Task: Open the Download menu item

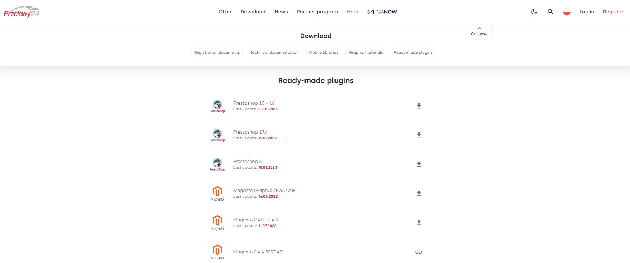Action: (253, 11)
